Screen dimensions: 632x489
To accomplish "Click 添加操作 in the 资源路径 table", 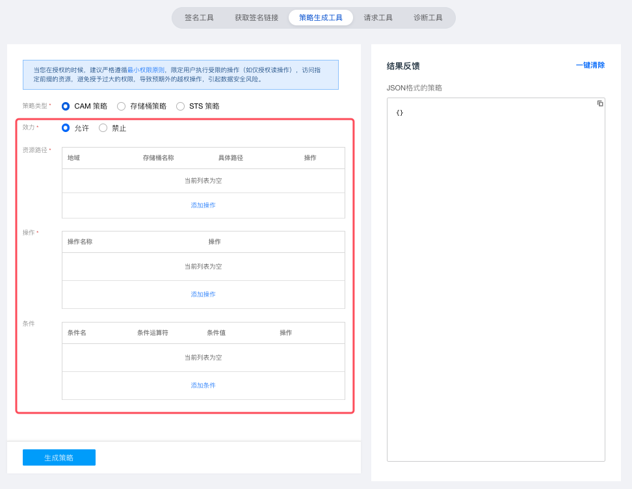I will coord(203,205).
